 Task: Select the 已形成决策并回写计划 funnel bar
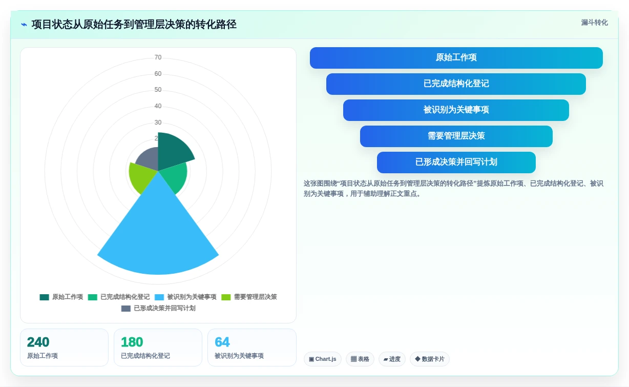[x=456, y=162]
